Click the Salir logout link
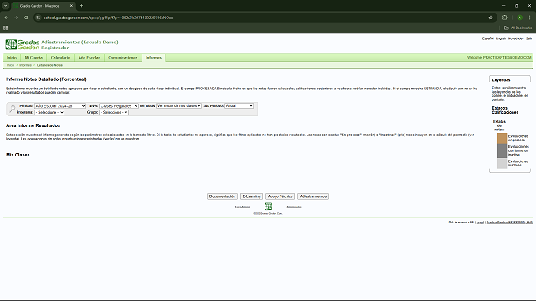Image resolution: width=536 pixels, height=301 pixels. (528, 38)
